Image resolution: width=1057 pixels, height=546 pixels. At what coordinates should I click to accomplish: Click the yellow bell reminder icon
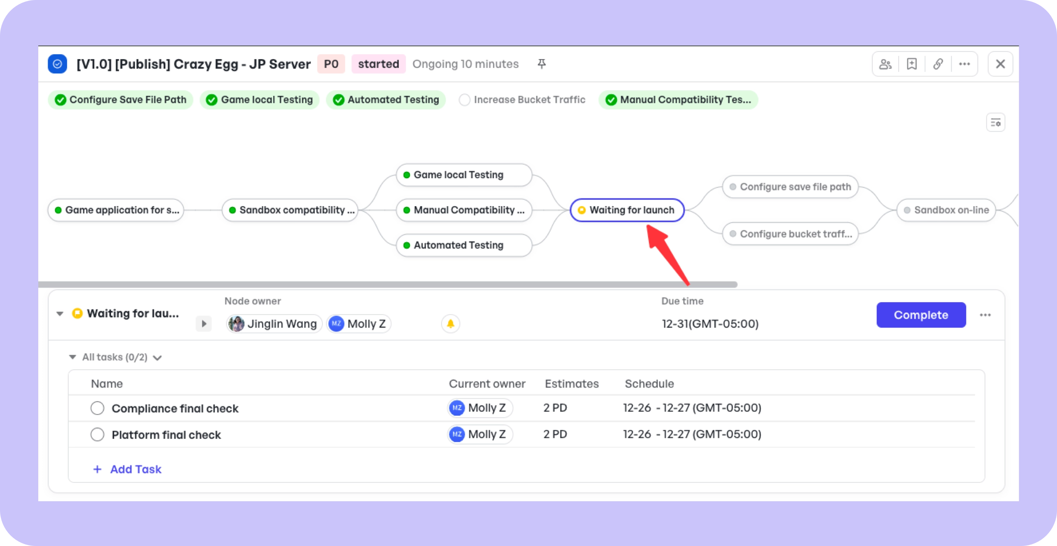click(451, 324)
